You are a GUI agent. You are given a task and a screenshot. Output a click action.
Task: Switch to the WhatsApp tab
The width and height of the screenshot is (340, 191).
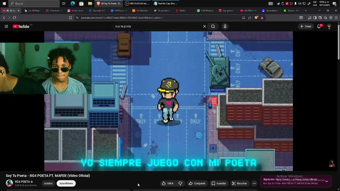tap(205, 11)
